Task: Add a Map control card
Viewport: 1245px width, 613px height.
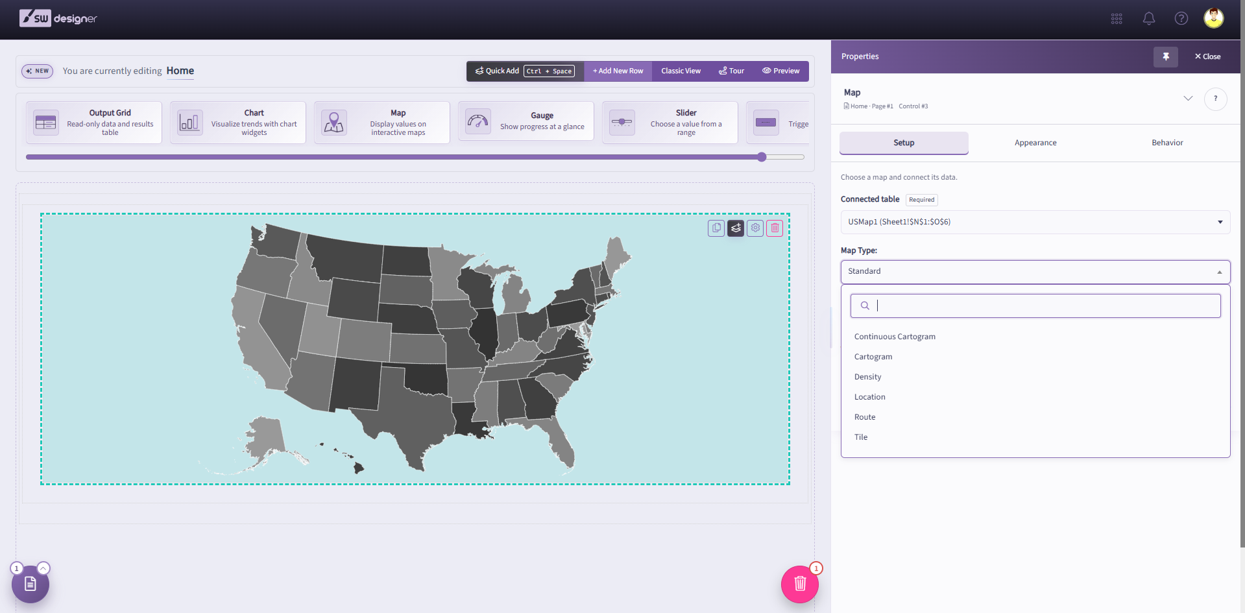Action: click(x=382, y=123)
